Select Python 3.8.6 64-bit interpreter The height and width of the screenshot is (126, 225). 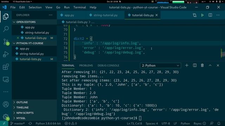(x=48, y=124)
